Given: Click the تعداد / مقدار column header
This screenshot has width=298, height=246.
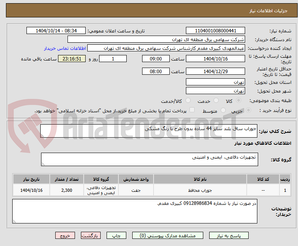Looking at the screenshot, I should [67, 179].
